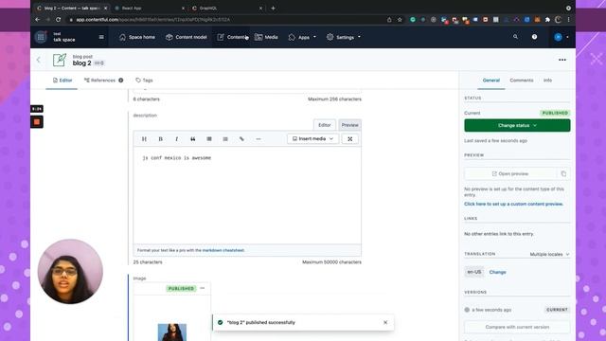Click the heading format icon in markdown toolbar
The image size is (606, 341).
pyautogui.click(x=144, y=139)
